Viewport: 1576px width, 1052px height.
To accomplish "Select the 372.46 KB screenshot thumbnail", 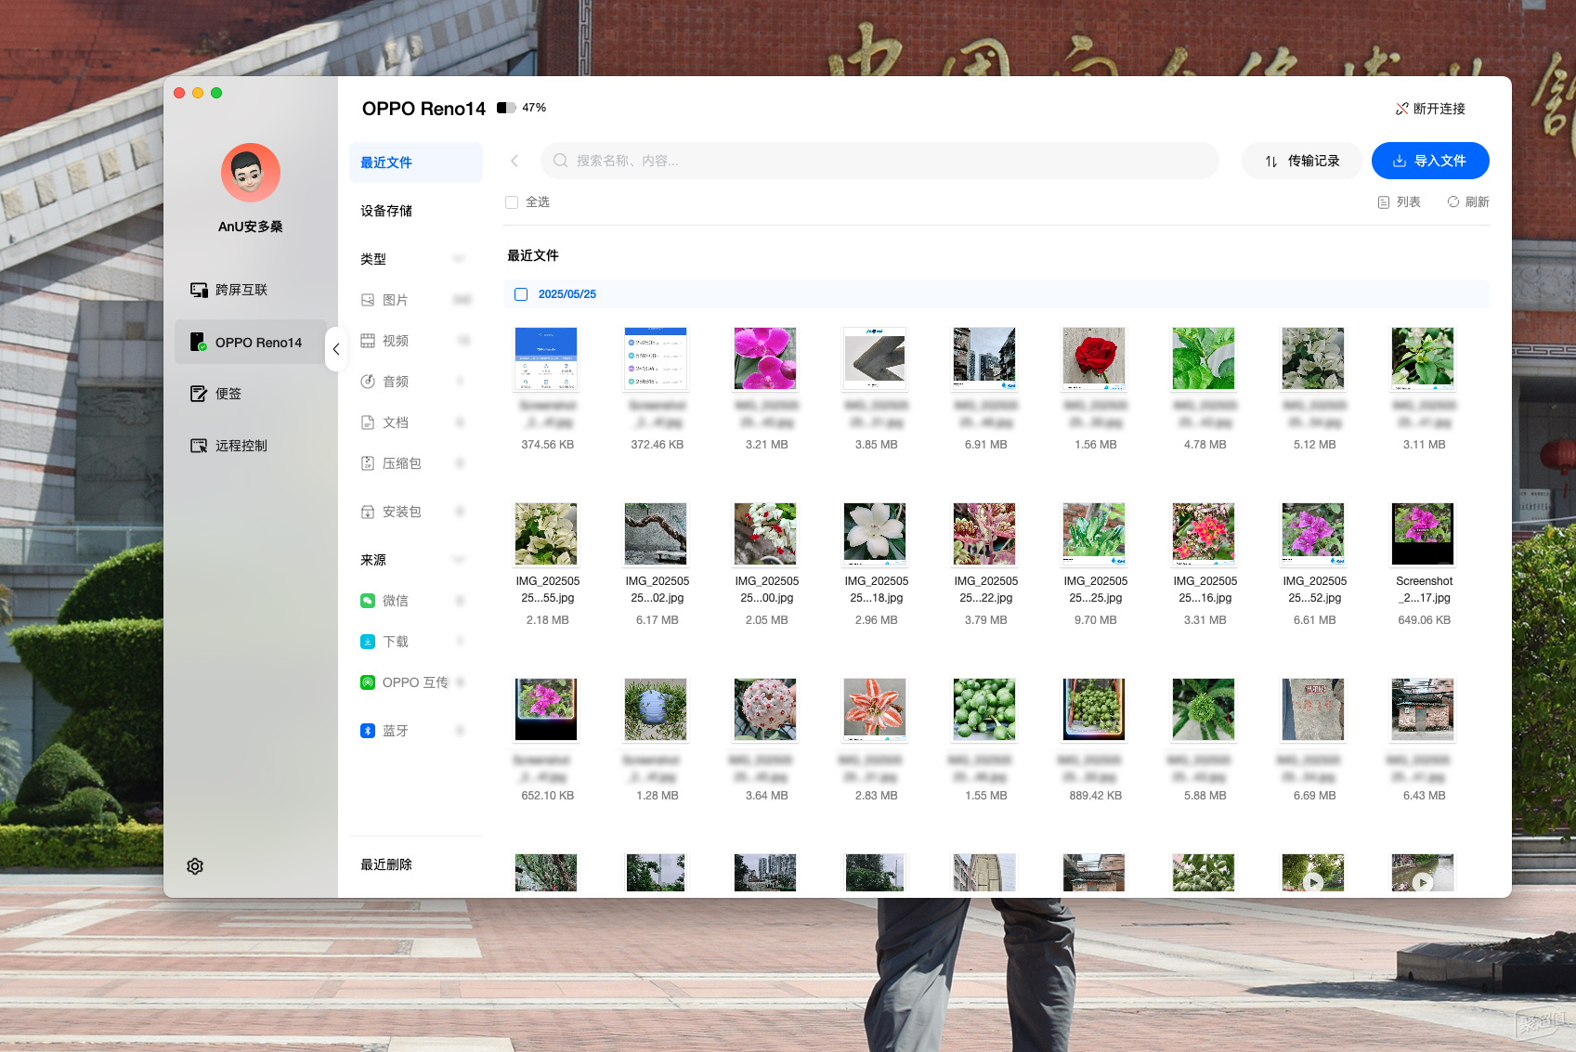I will (656, 358).
